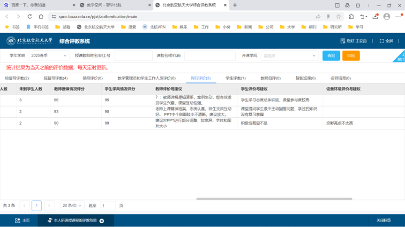Switch to the 名师培育(0) tab

coord(341,78)
